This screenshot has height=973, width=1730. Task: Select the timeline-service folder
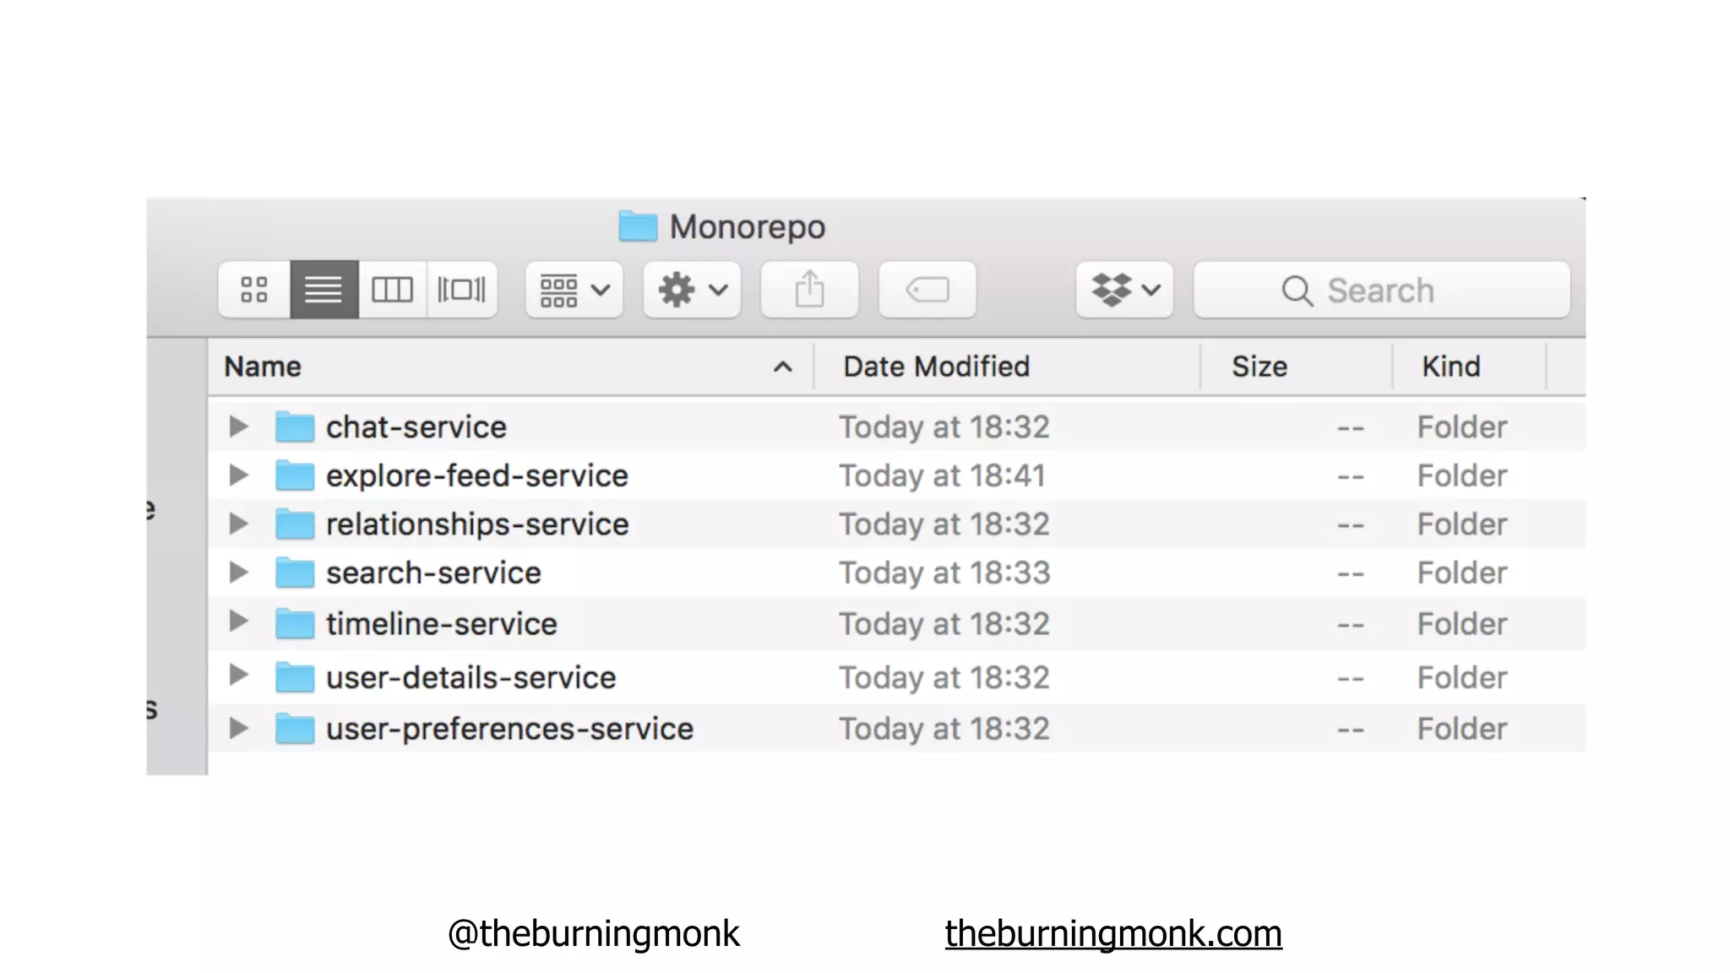[x=441, y=624]
